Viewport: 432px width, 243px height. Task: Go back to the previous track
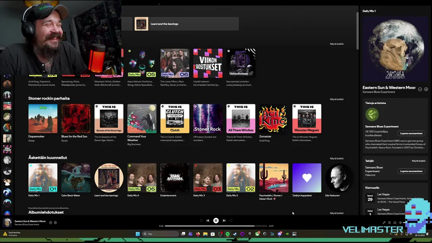click(x=208, y=220)
